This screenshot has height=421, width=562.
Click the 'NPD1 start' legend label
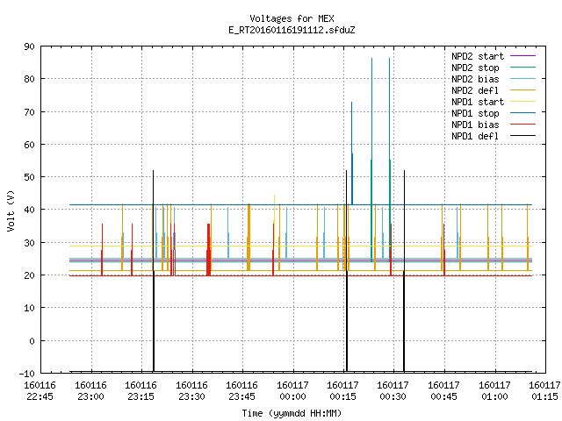pos(478,102)
